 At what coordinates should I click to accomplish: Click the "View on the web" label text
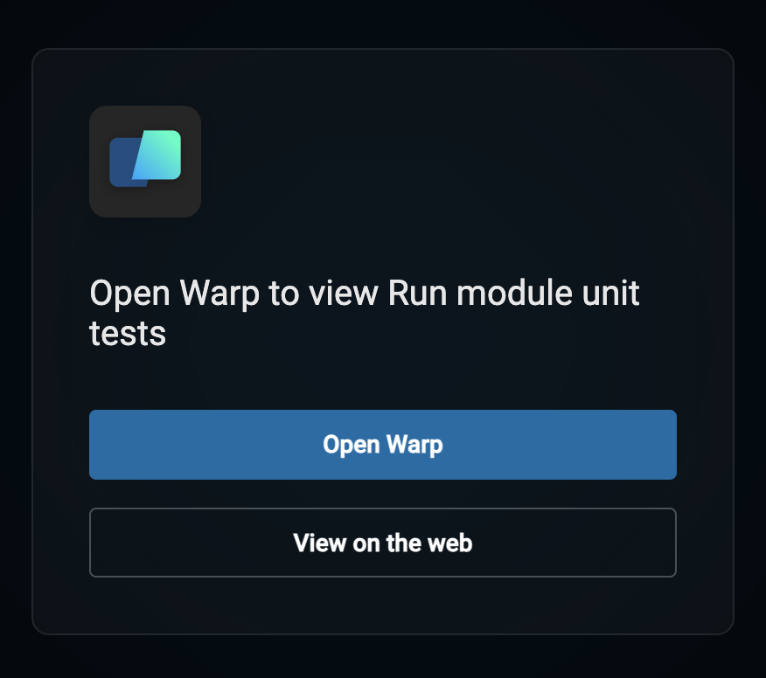pos(382,543)
